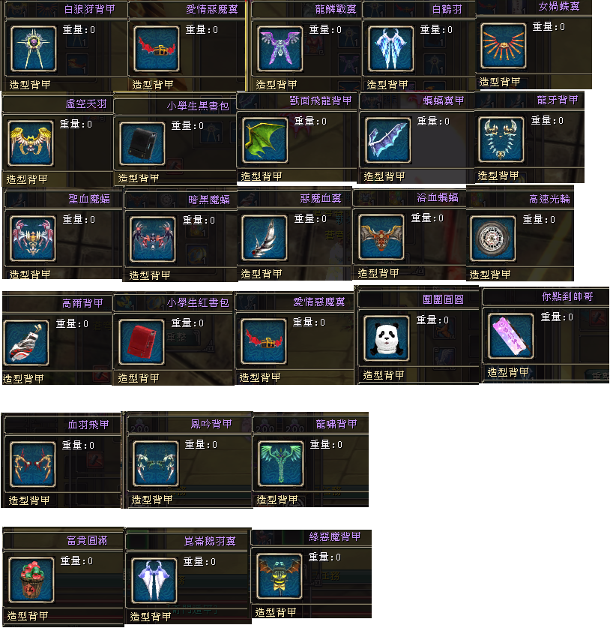
Task: Click the 龍嘯背甲 green winged icon
Action: pos(281,464)
